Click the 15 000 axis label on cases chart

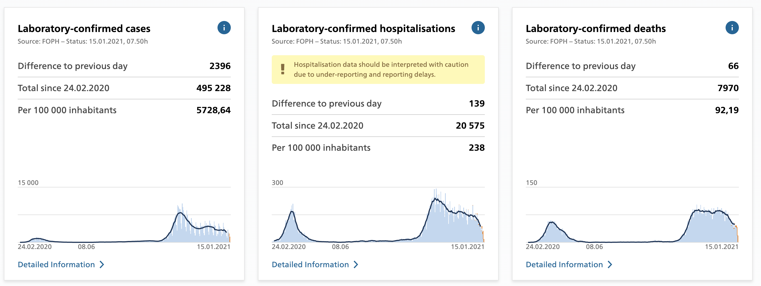pyautogui.click(x=28, y=182)
